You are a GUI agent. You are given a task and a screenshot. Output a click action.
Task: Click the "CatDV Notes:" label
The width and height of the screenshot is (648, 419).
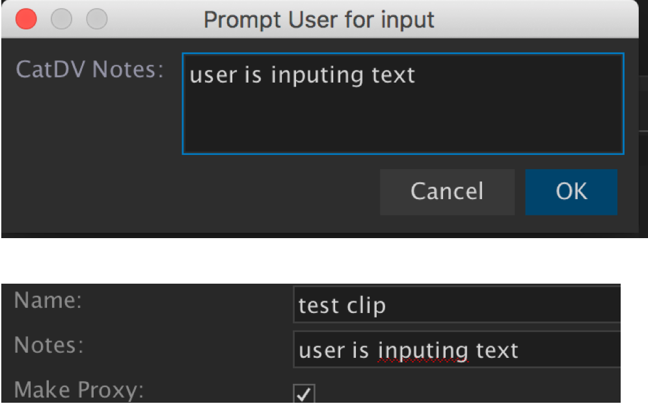click(x=90, y=70)
